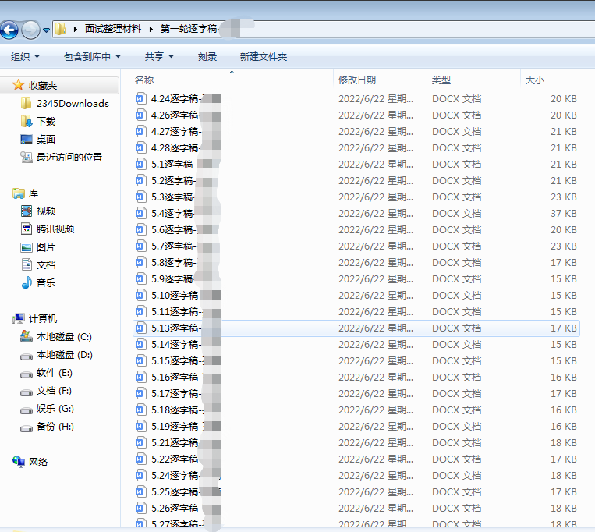
Task: Click the 图片 library icon
Action: pyautogui.click(x=27, y=247)
